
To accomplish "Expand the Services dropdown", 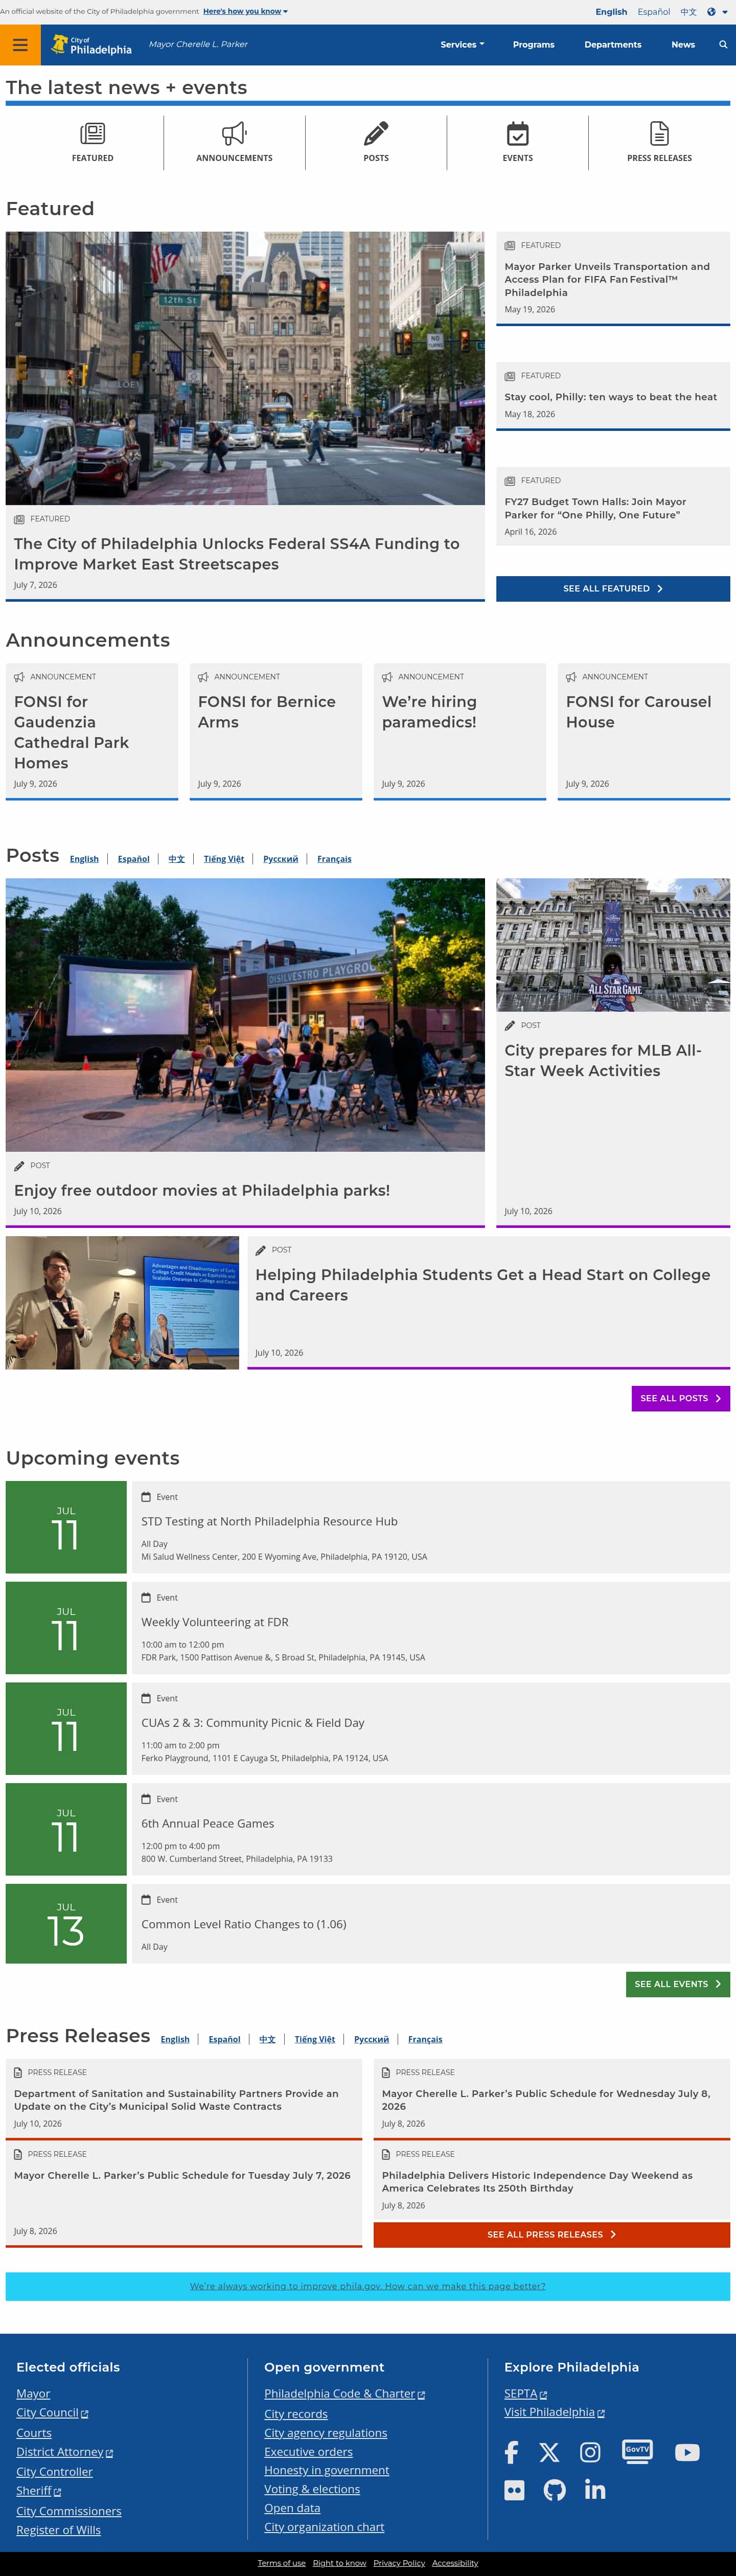I will coord(462,45).
